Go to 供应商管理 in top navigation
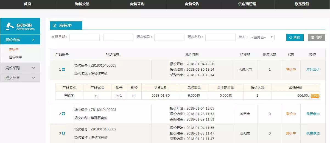The height and width of the screenshot is (143, 330). pos(247,4)
